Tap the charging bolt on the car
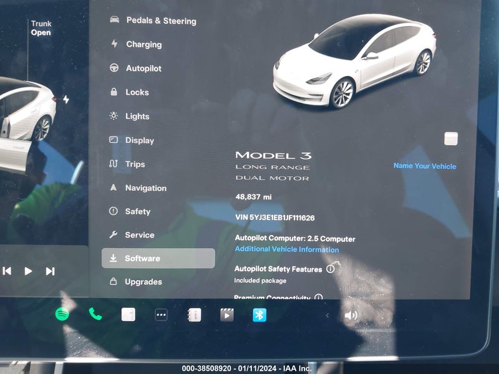 pyautogui.click(x=66, y=100)
